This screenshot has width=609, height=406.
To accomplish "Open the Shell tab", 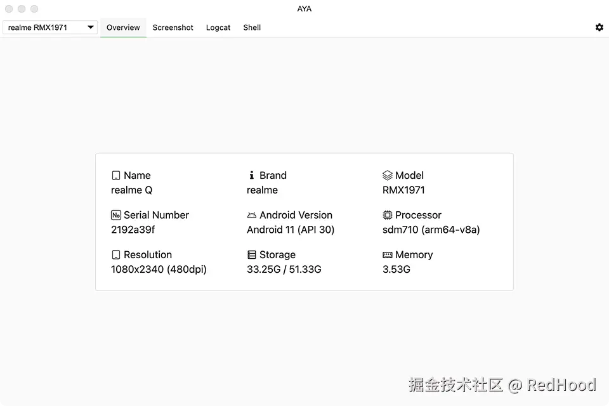I will coord(252,27).
